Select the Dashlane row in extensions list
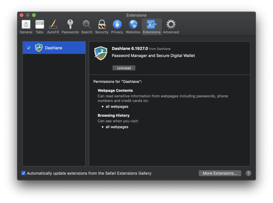This screenshot has height=203, width=273. 54,48
